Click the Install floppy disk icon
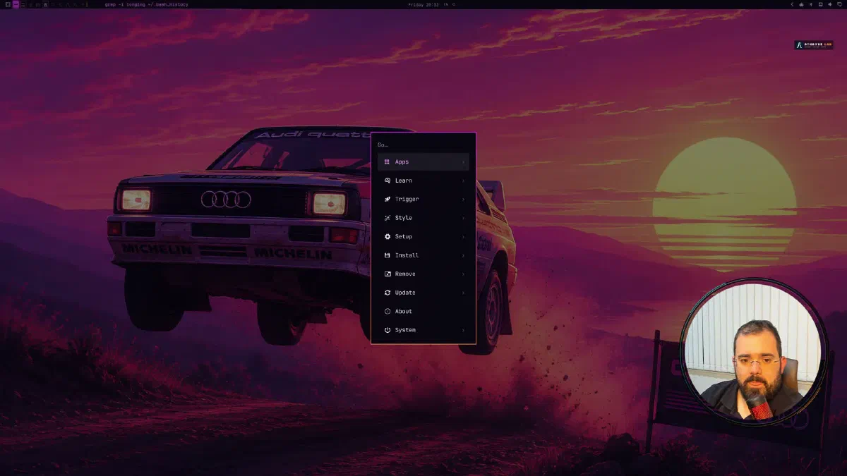The image size is (847, 476). pyautogui.click(x=387, y=255)
